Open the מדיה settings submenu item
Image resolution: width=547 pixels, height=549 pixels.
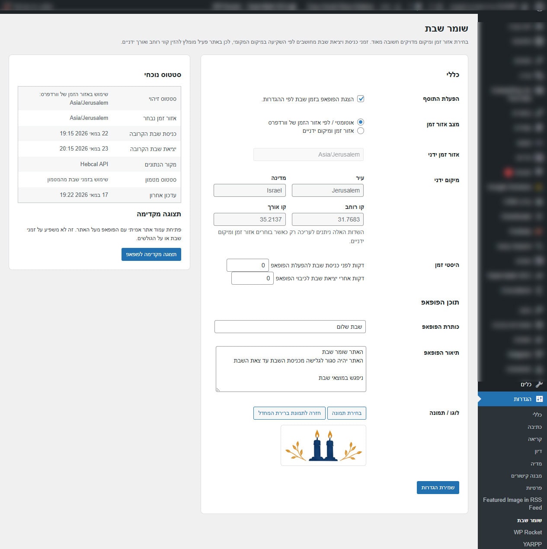pos(536,463)
